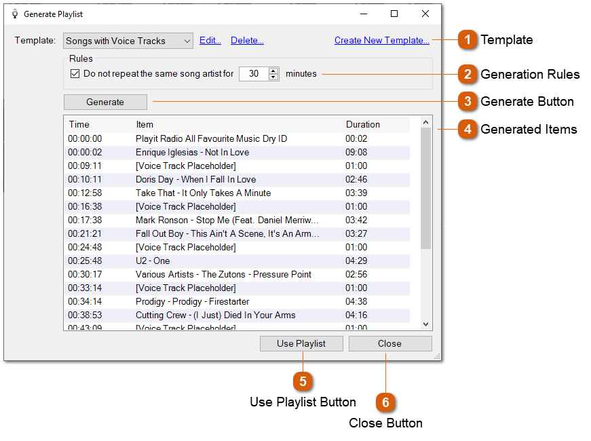This screenshot has height=441, width=591.
Task: Uncheck the song artist repeat rule
Action: [x=75, y=74]
